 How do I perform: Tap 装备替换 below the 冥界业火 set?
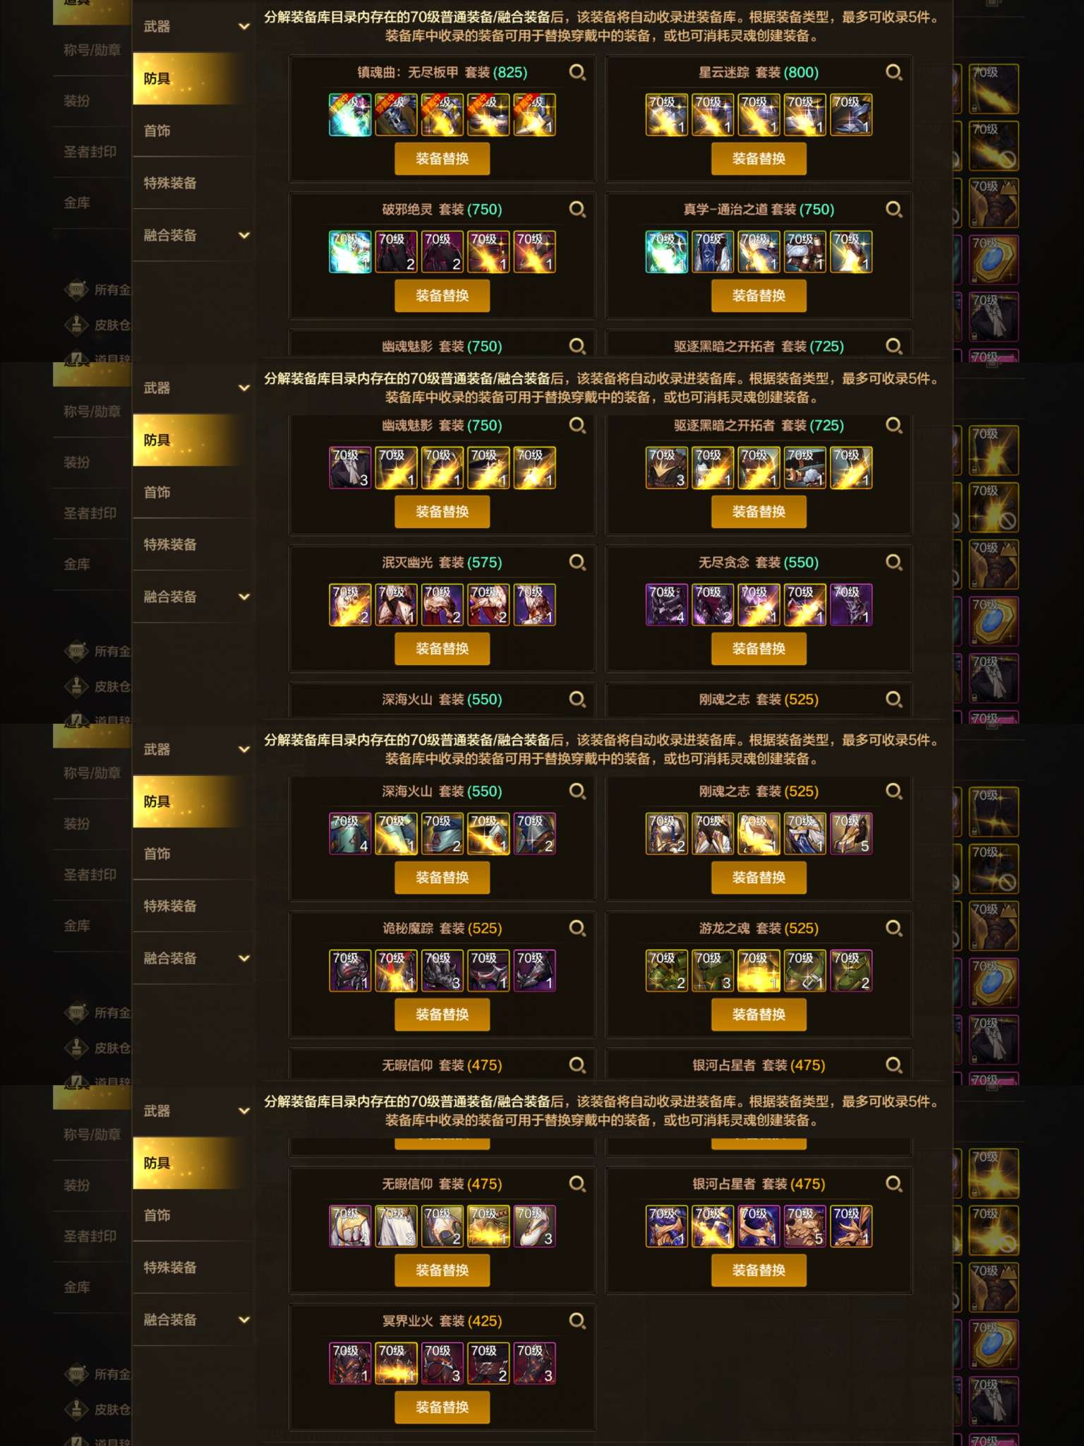(x=442, y=1407)
